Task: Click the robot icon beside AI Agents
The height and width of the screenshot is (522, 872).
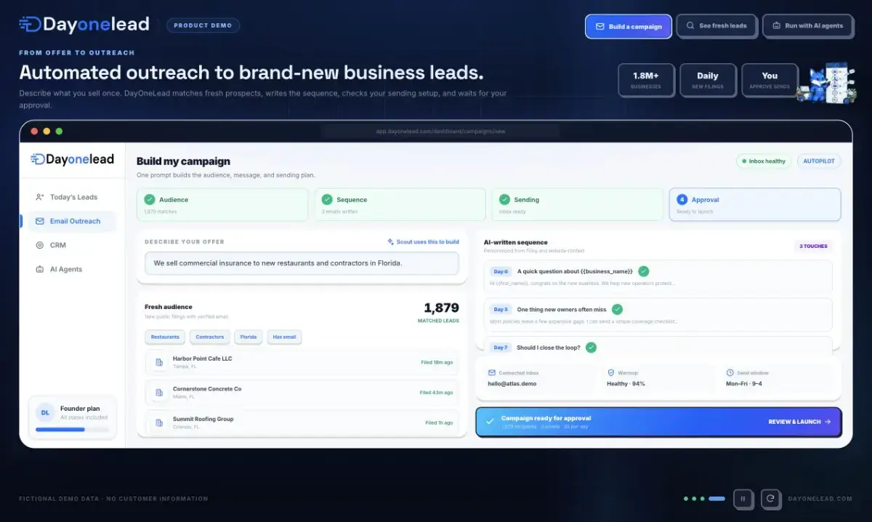Action: pos(39,269)
